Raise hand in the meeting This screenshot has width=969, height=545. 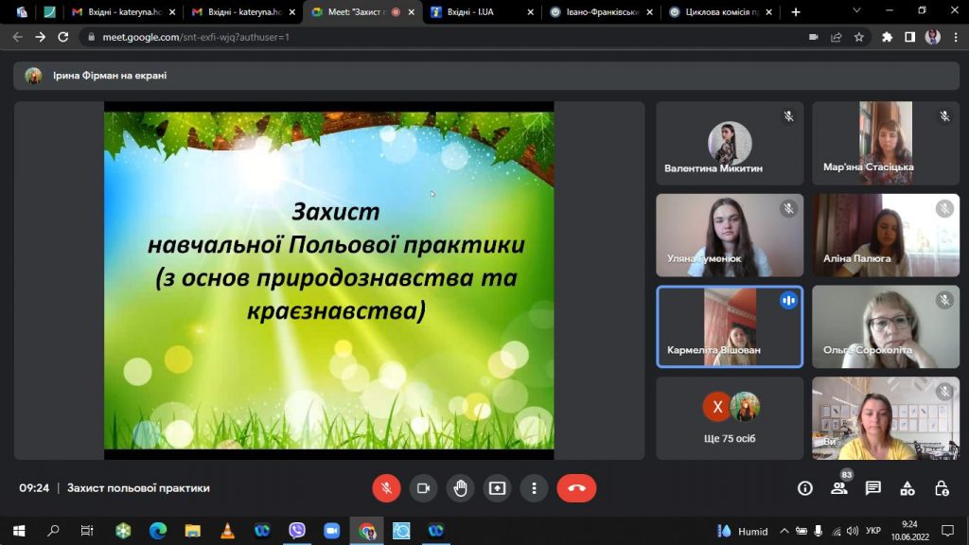tap(461, 488)
